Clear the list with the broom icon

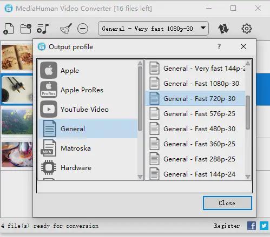[x=66, y=29]
